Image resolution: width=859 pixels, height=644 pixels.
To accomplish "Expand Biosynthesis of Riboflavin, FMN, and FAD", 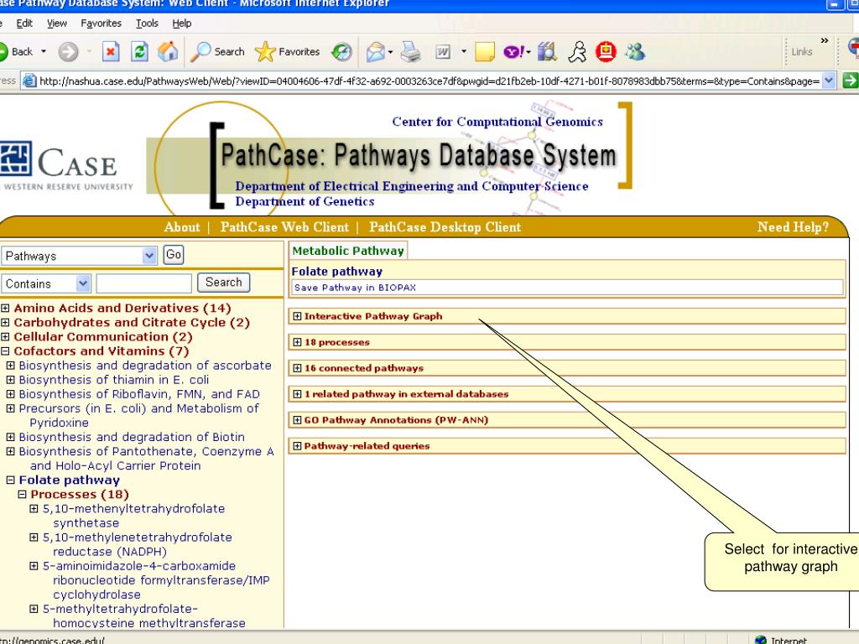I will 10,394.
